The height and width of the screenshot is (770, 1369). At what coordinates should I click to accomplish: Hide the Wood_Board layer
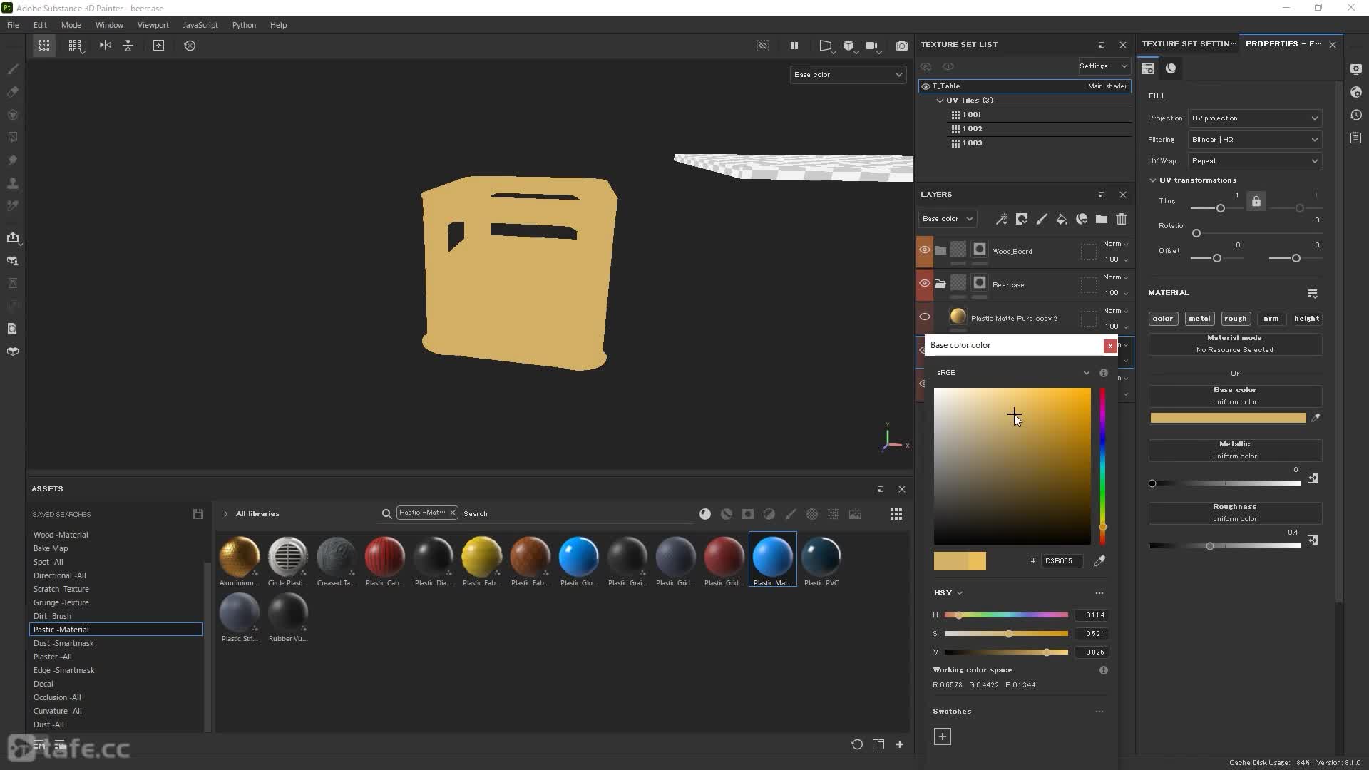point(925,250)
